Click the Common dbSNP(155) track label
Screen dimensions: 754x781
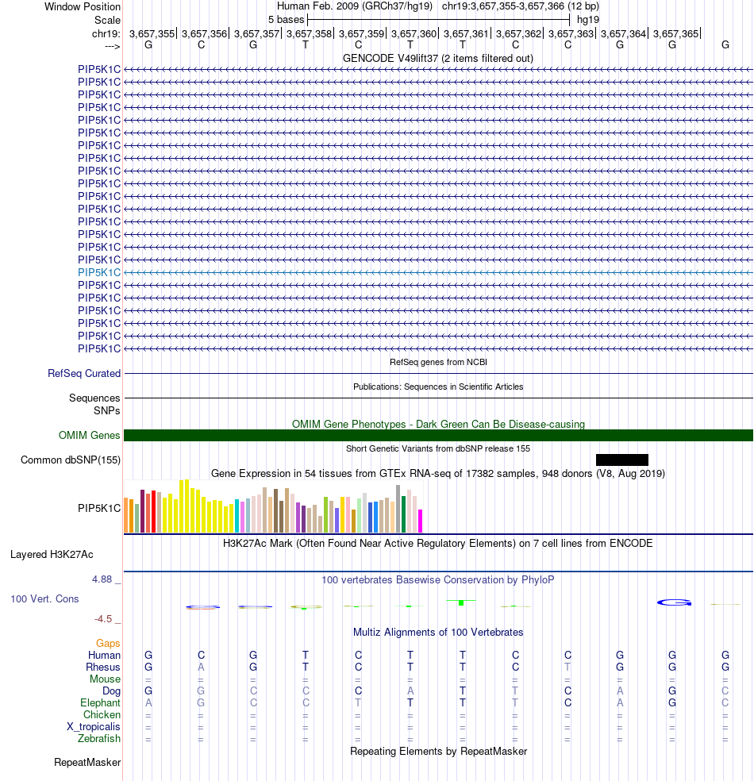pyautogui.click(x=71, y=460)
